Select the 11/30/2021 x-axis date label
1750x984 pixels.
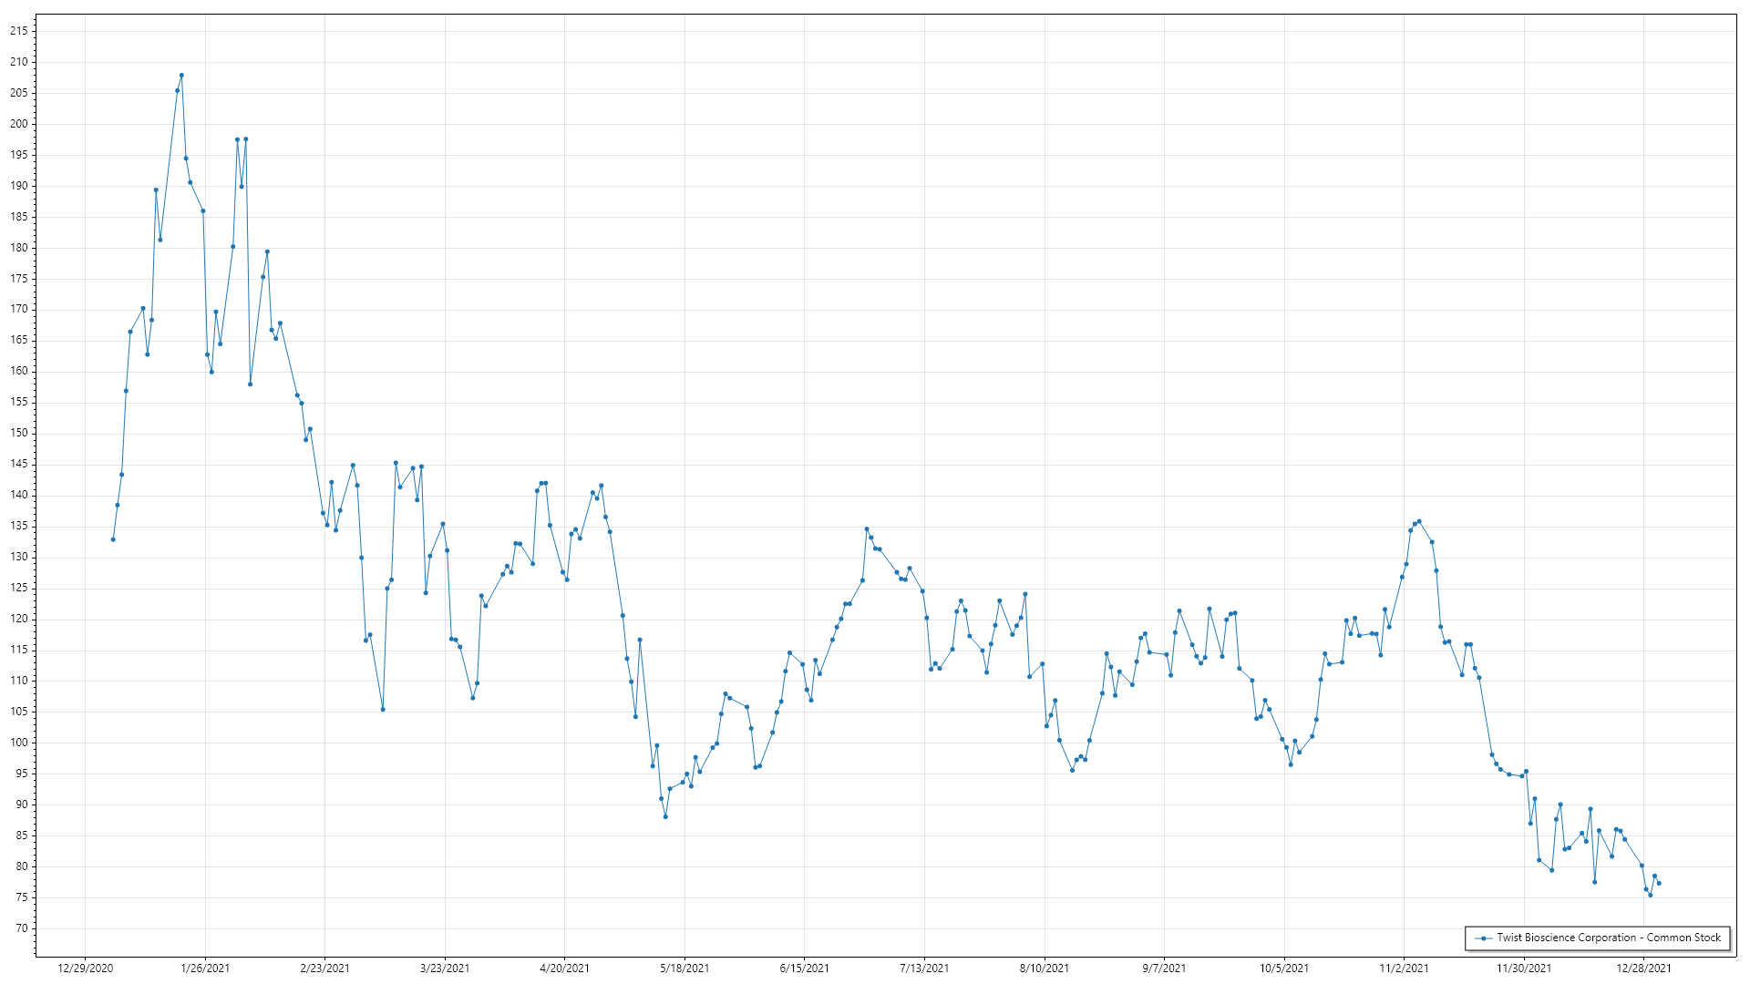(x=1524, y=969)
